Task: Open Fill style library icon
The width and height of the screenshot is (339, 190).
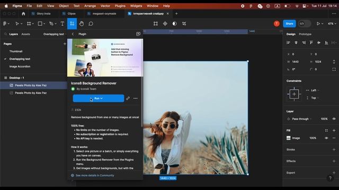Action: pos(326,130)
